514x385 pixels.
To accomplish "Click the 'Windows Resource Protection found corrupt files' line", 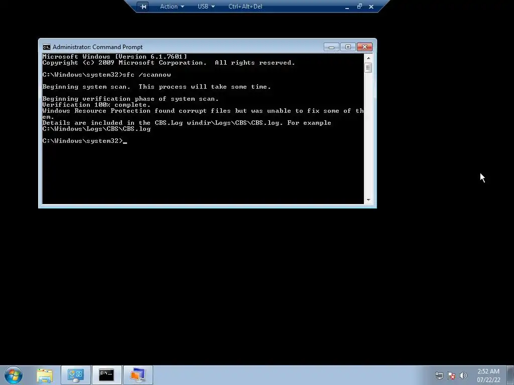I will (x=203, y=111).
